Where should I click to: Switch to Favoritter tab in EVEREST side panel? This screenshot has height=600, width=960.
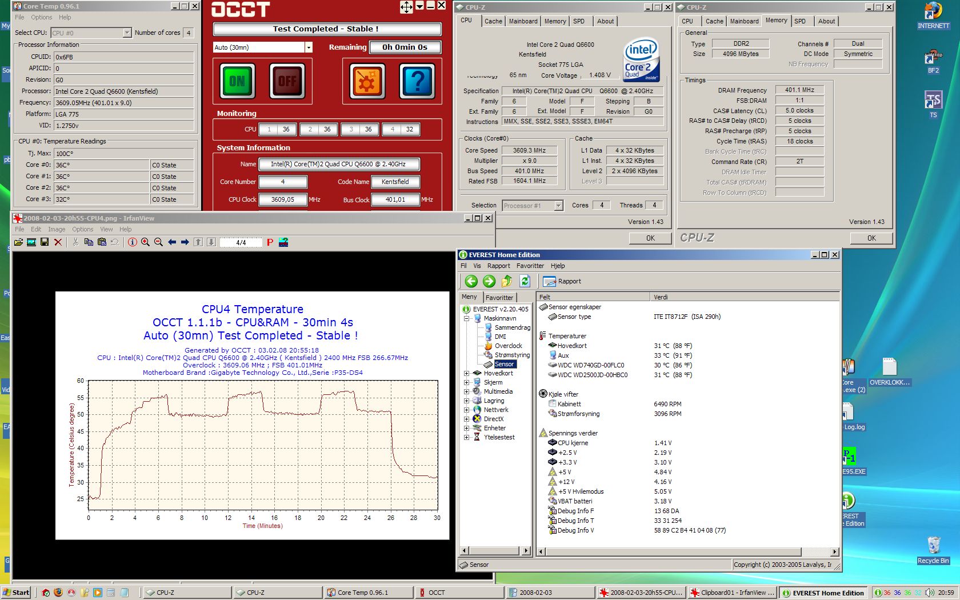coord(499,298)
